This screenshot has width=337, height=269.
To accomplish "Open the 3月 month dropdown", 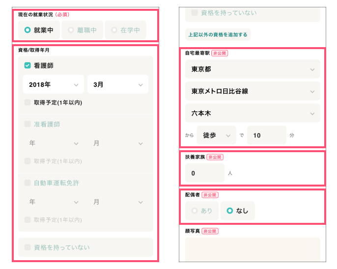I will pyautogui.click(x=117, y=84).
